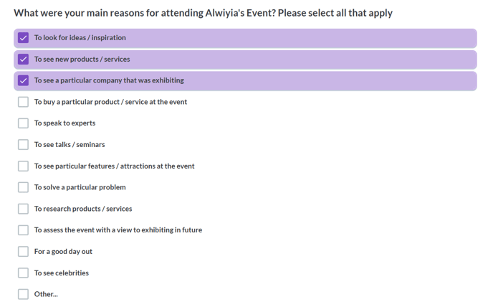Click the 'To see talks / seminars' label text

pos(70,145)
